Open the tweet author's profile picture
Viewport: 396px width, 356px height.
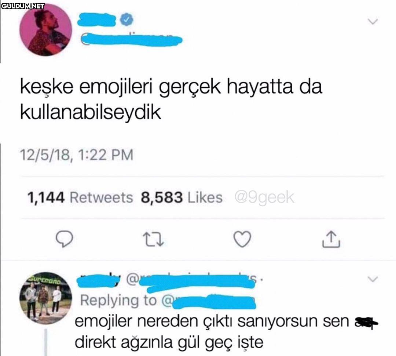46,30
